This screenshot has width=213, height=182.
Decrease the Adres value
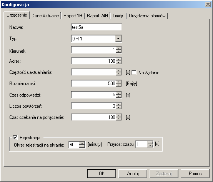(118, 62)
